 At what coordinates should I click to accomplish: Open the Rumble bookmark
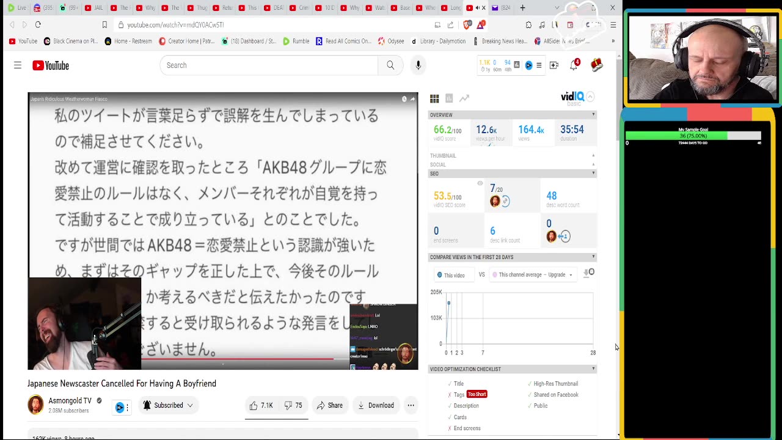tap(296, 41)
